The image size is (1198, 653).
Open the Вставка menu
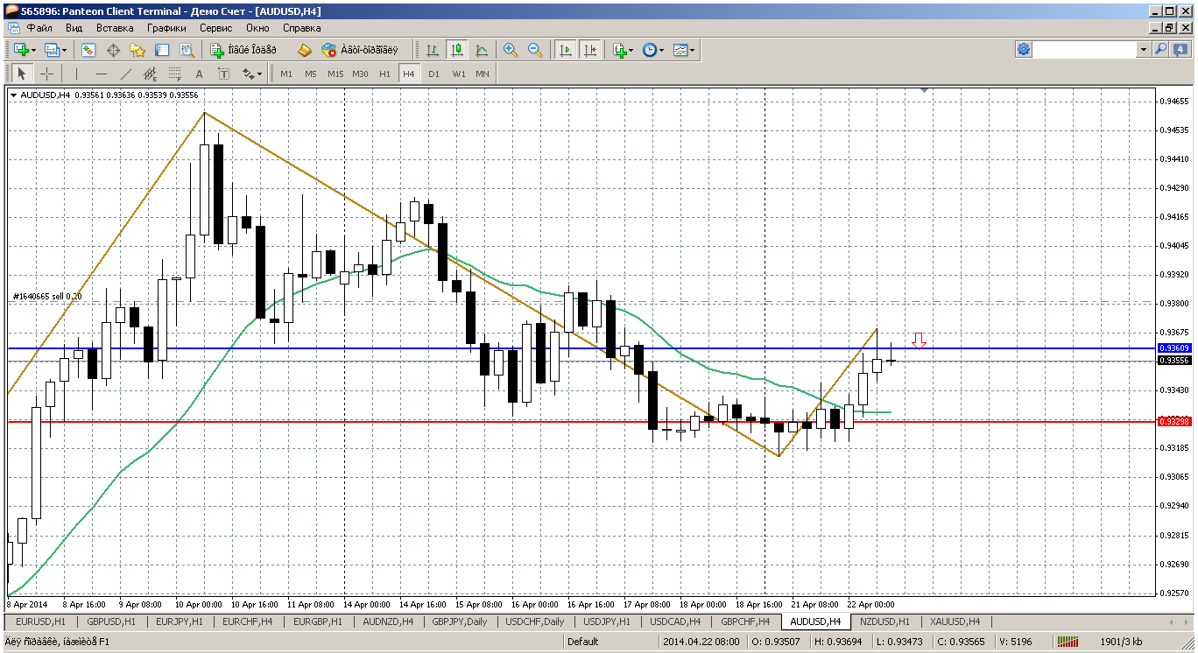click(115, 28)
